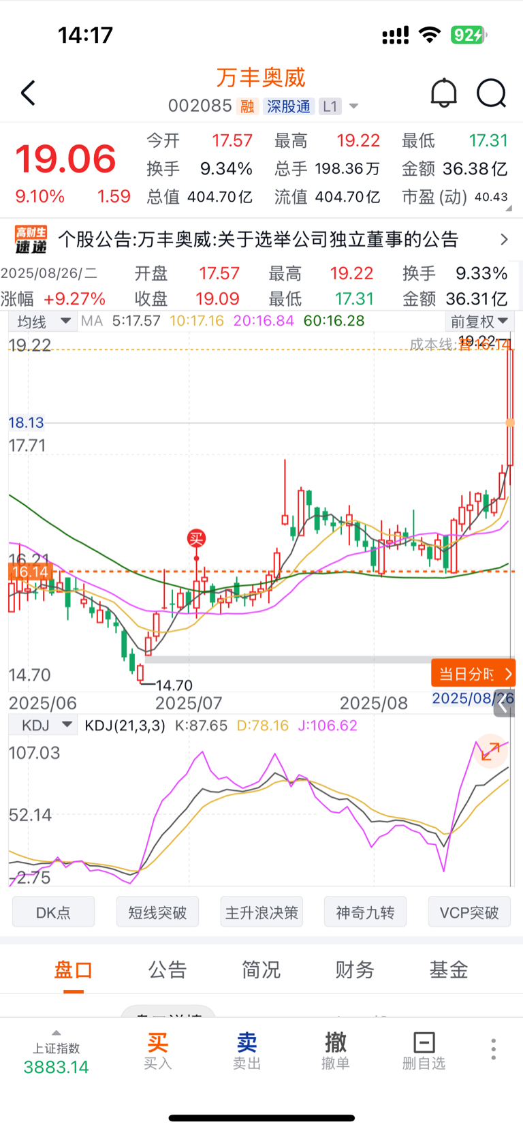Select the DK点 indicator button
The image size is (523, 1133).
pos(53,912)
